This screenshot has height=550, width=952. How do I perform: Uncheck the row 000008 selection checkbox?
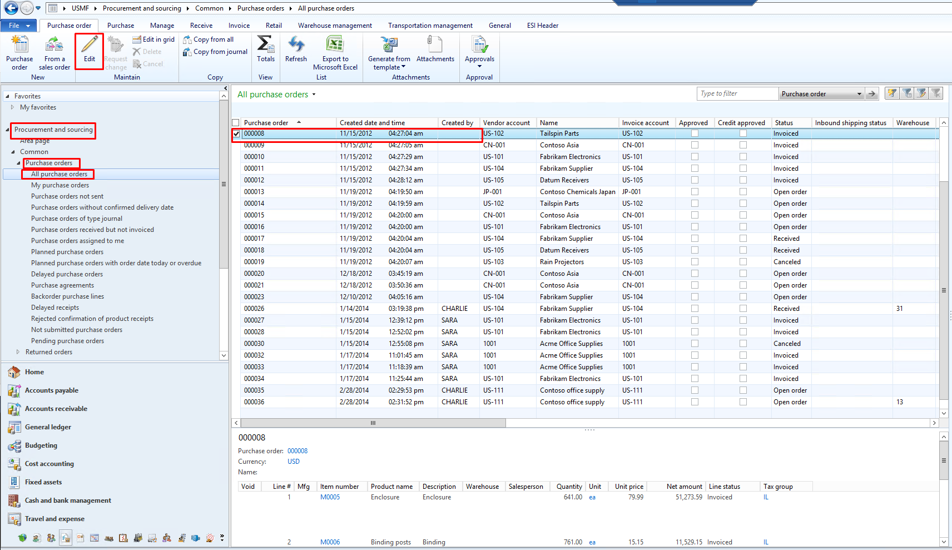click(236, 133)
